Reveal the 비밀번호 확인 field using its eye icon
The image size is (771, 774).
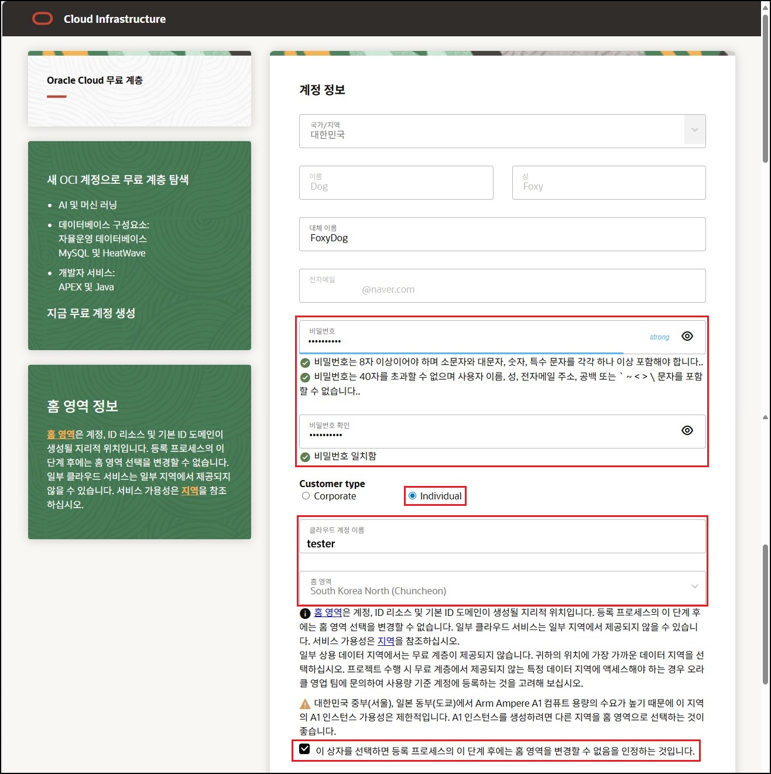pyautogui.click(x=687, y=430)
